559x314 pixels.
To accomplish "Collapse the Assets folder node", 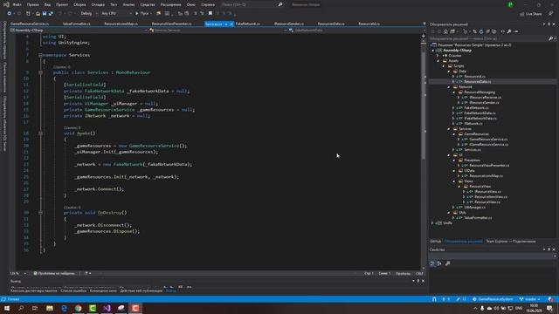I will (438, 61).
